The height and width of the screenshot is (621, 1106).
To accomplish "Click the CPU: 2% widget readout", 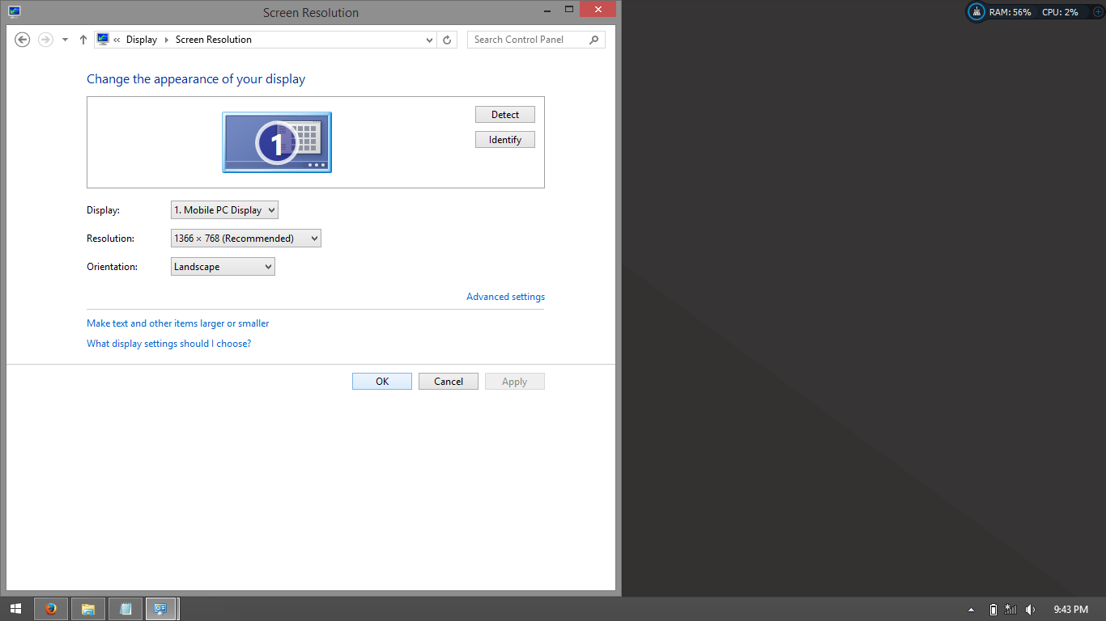I will click(x=1060, y=12).
